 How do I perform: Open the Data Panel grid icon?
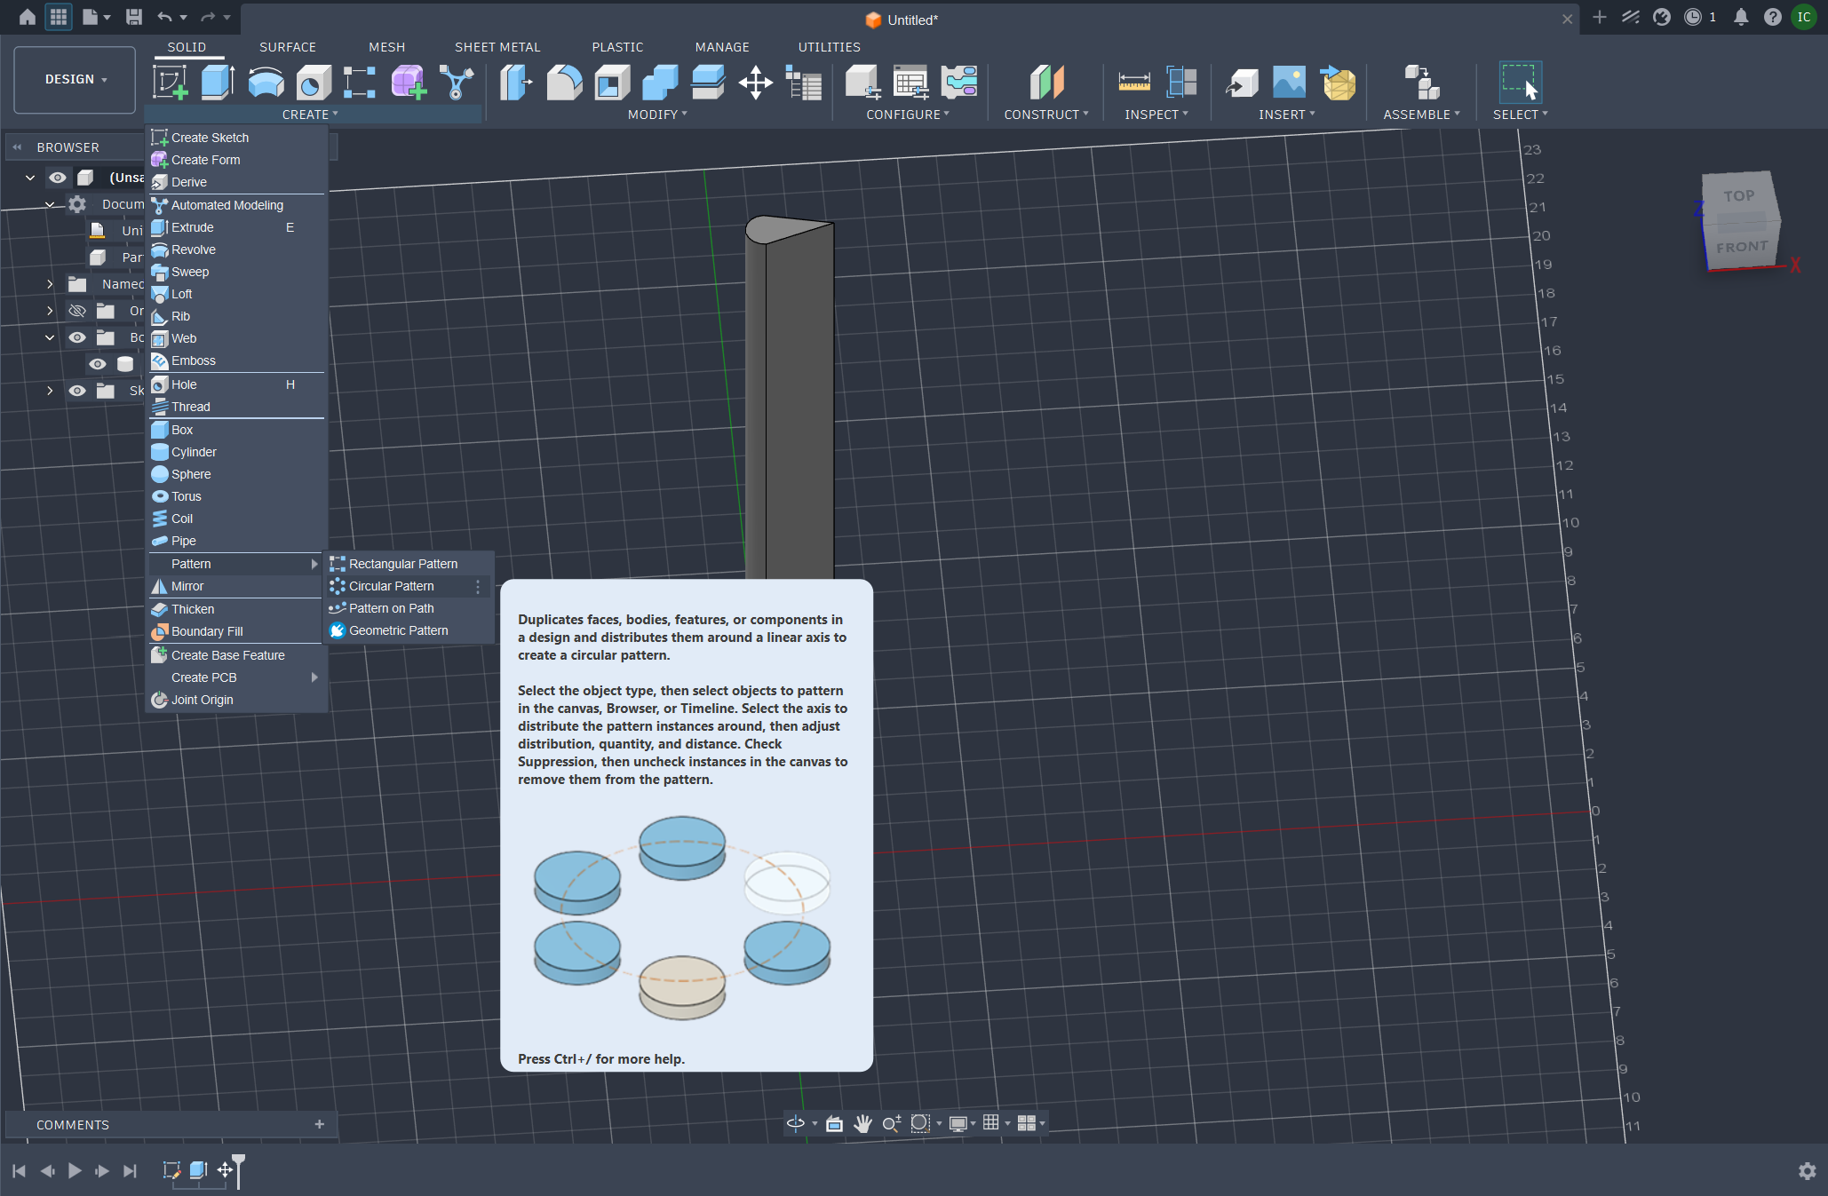59,17
